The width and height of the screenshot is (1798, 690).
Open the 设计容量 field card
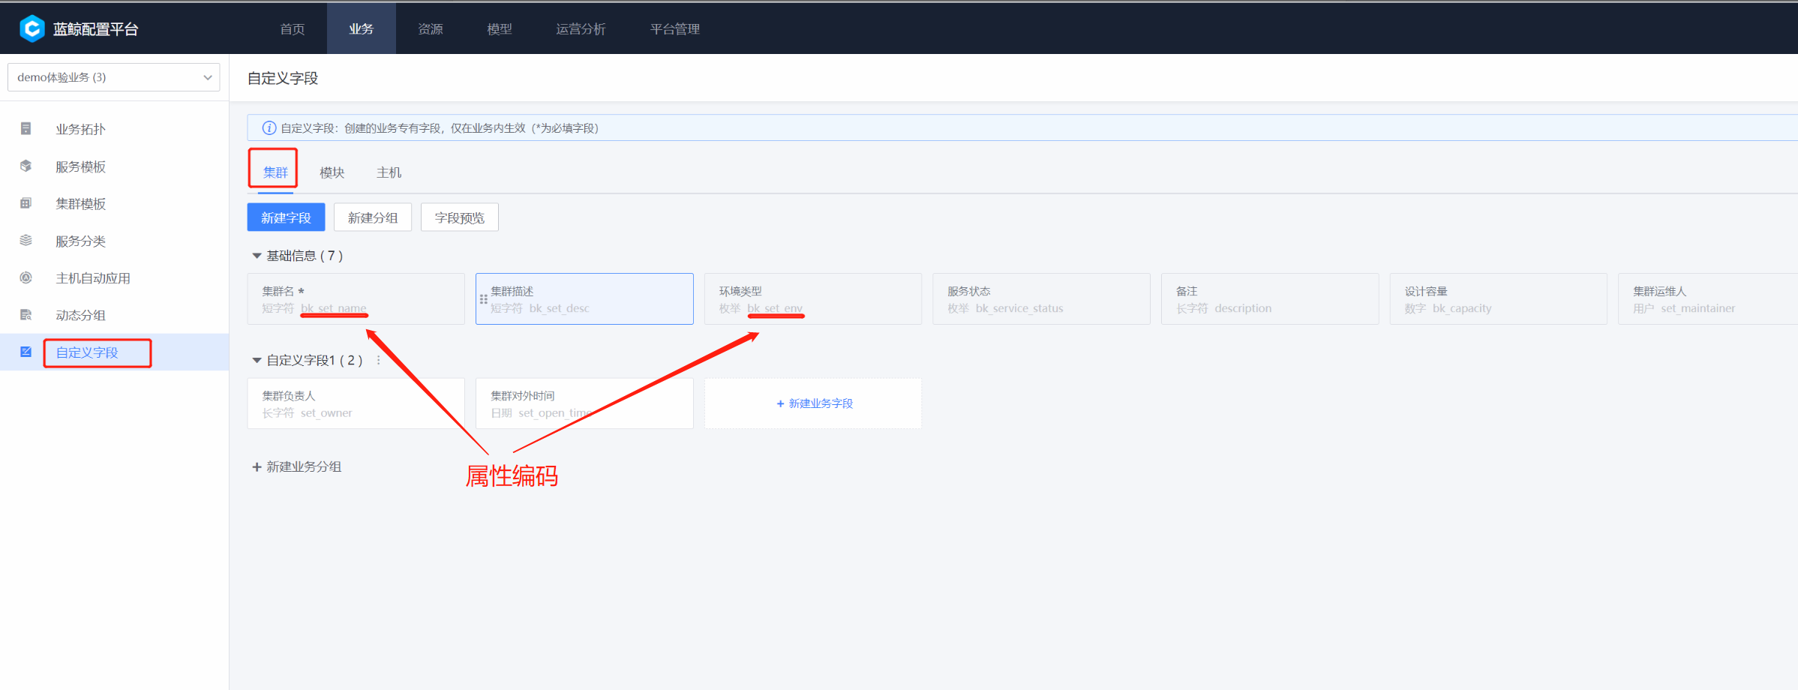(x=1499, y=298)
